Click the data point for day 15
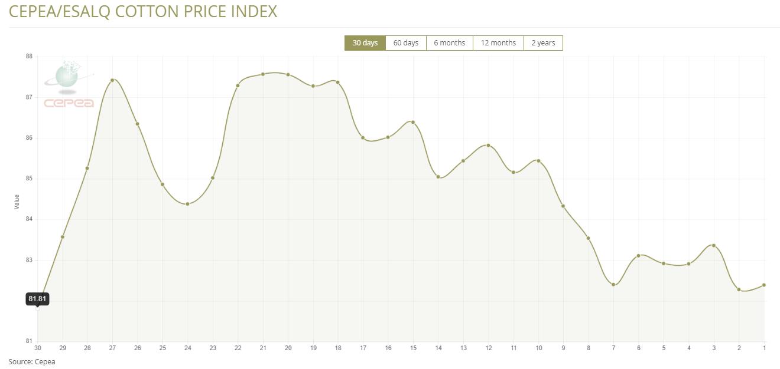 [x=413, y=122]
